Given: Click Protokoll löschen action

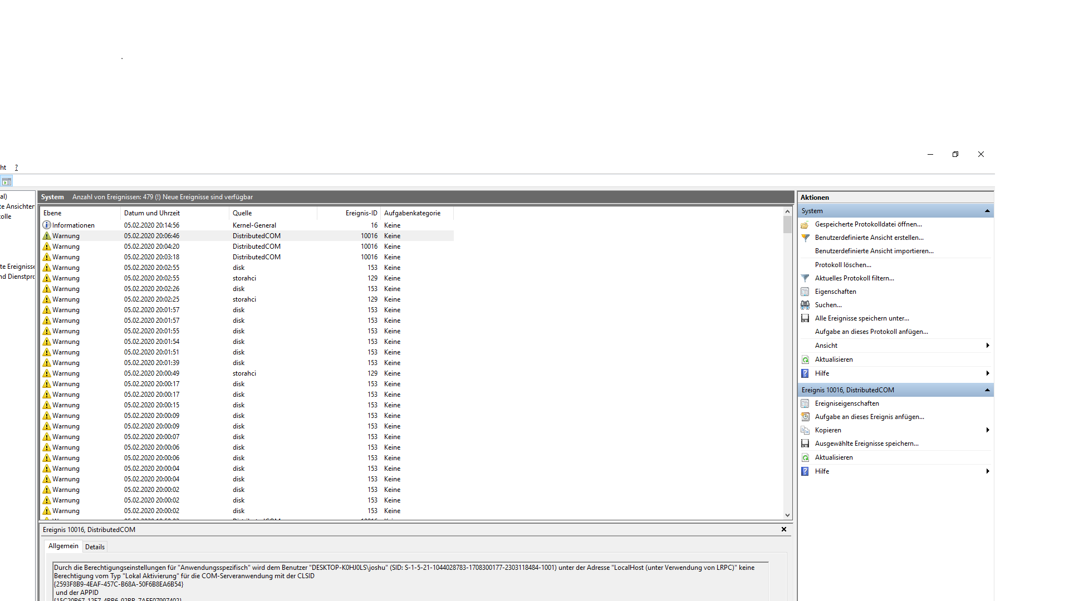Looking at the screenshot, I should point(843,265).
